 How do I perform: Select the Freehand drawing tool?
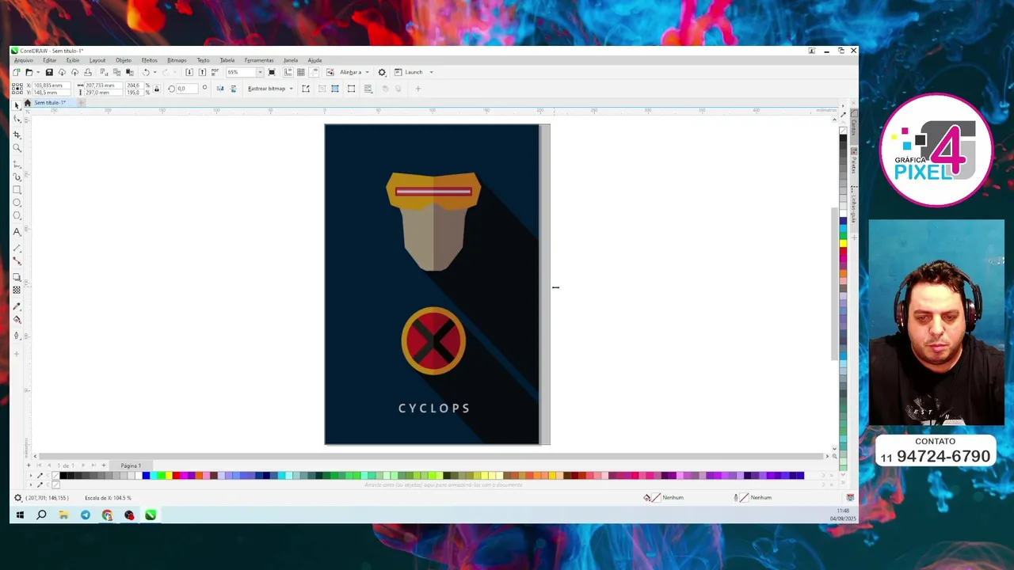pyautogui.click(x=17, y=164)
